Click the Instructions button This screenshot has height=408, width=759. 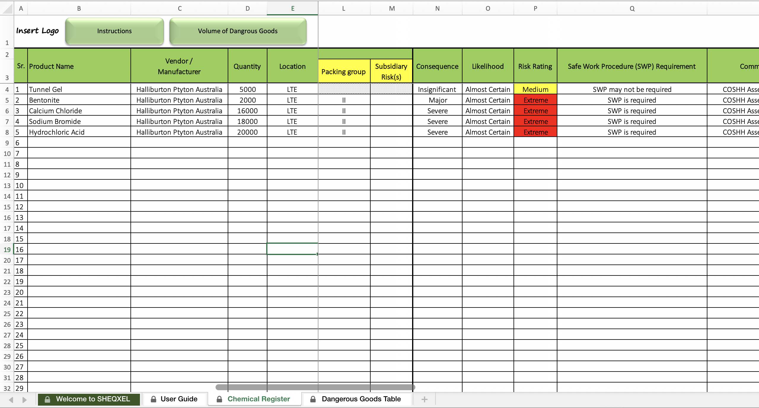114,31
